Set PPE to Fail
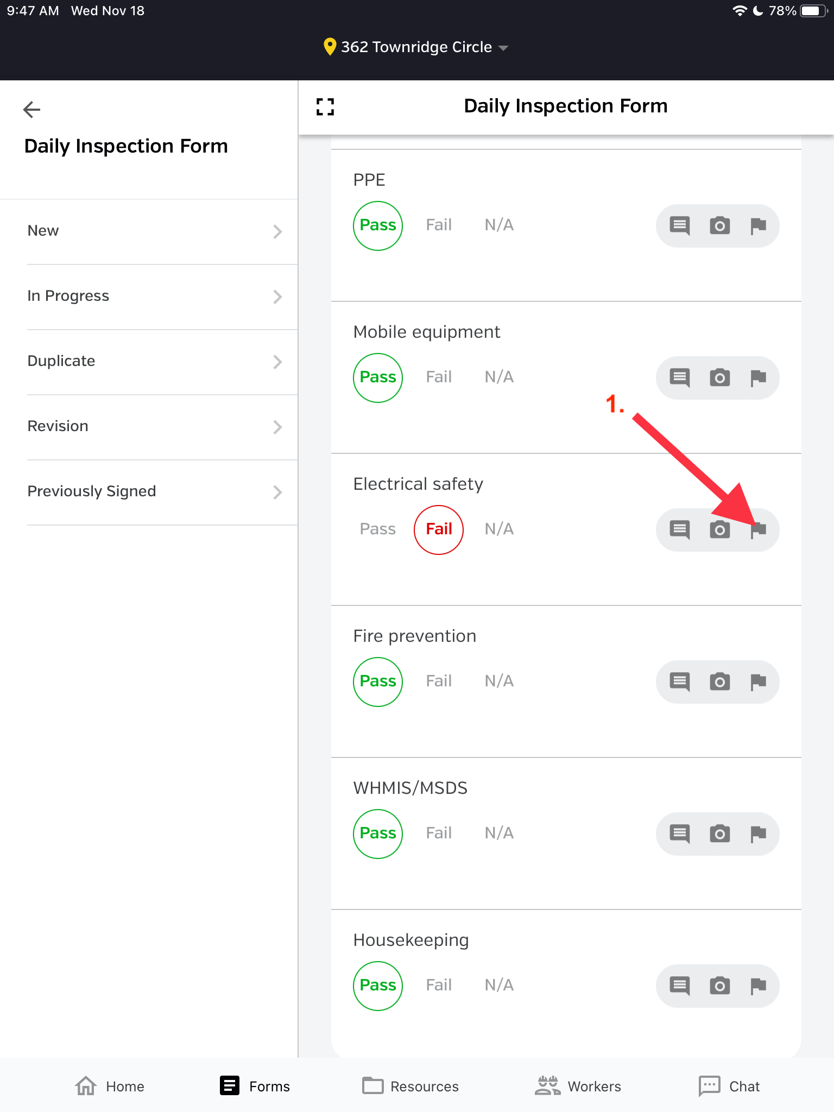The image size is (834, 1112). coord(439,225)
